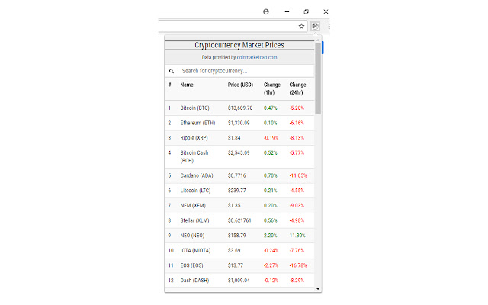Click Ethereum 24hr change -6.16%
This screenshot has width=488, height=305.
297,123
